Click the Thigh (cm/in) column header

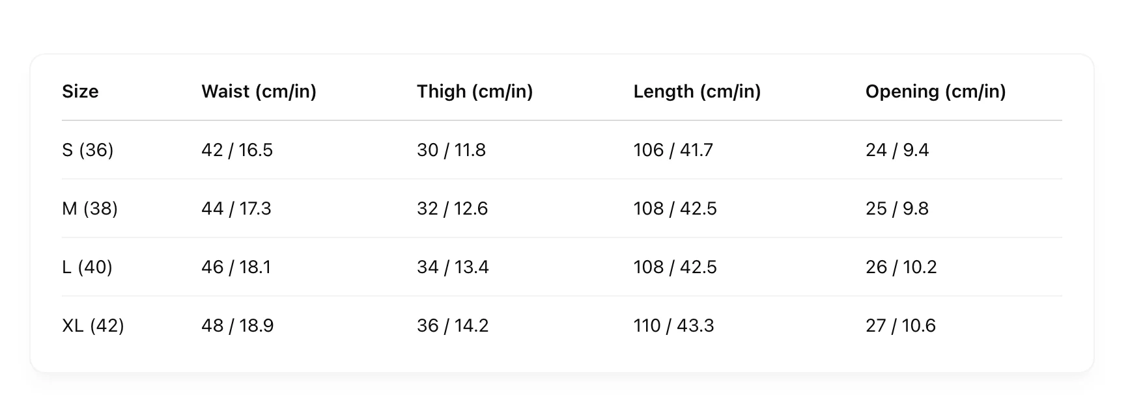[475, 91]
